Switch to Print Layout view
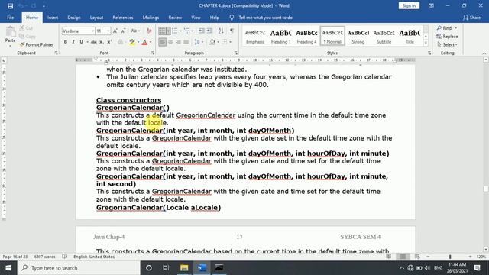The height and width of the screenshot is (275, 489). [x=403, y=257]
